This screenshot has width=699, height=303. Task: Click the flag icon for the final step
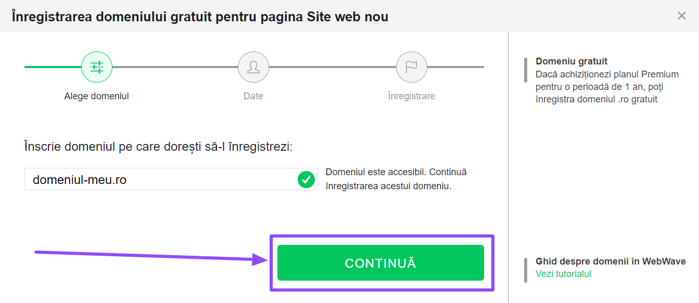click(x=411, y=67)
